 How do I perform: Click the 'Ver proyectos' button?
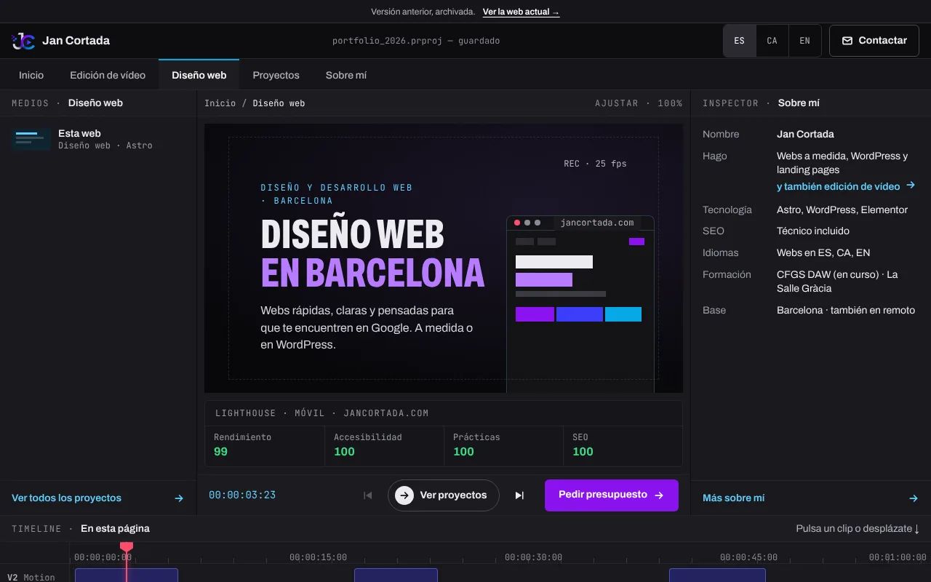click(x=444, y=495)
